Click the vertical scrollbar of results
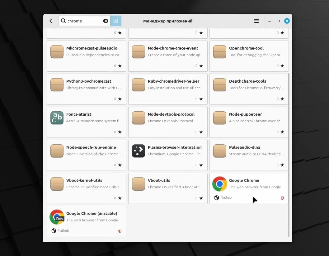 click(289, 155)
